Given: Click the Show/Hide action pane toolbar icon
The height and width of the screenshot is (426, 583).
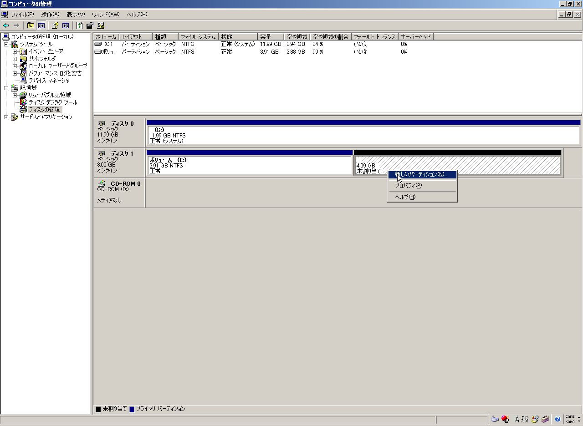Looking at the screenshot, I should [x=66, y=25].
